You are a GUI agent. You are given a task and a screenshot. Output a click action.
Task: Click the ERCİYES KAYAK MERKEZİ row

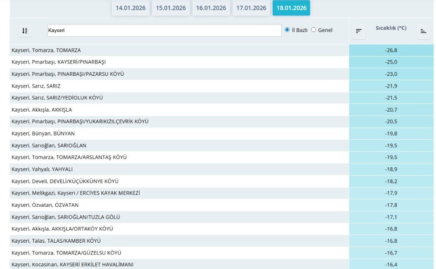(76, 193)
